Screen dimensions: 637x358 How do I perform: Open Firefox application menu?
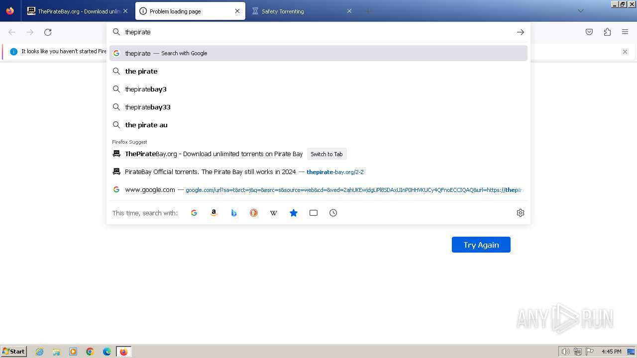coord(625,32)
